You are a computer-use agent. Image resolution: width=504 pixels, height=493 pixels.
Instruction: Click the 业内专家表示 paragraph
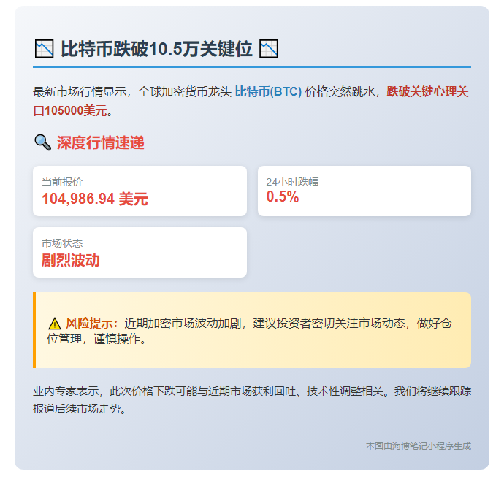pos(252,400)
